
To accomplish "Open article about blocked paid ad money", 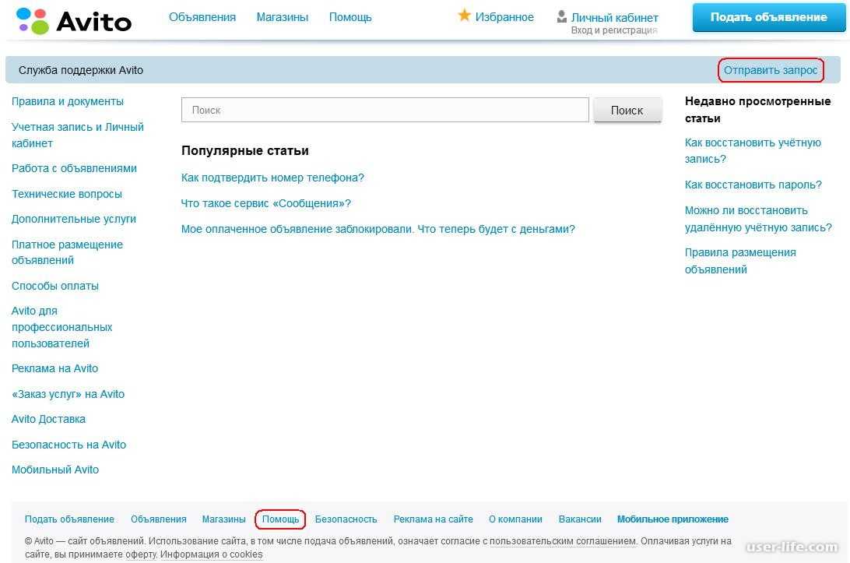I will coord(378,230).
